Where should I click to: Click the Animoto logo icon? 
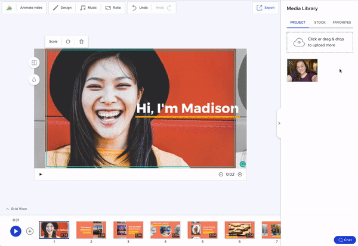point(9,8)
